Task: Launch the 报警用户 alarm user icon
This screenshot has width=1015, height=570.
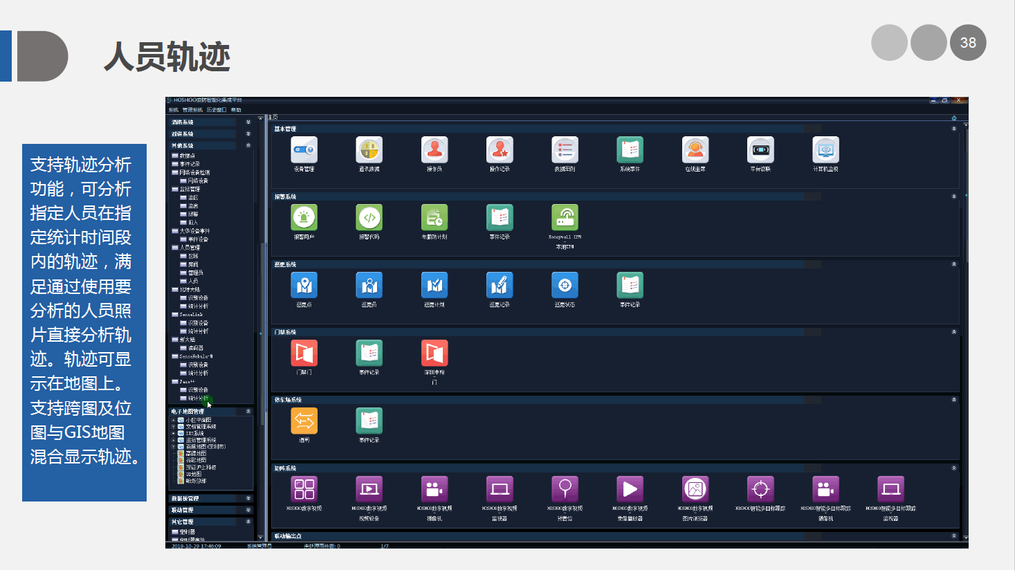Action: coord(304,218)
